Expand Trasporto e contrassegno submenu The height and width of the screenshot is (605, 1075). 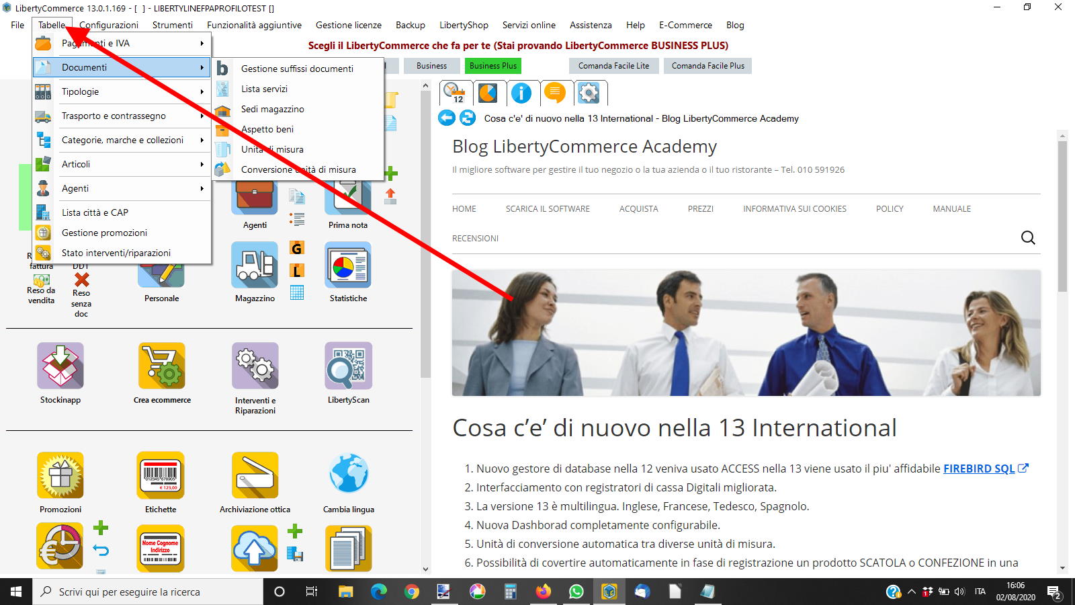[122, 116]
